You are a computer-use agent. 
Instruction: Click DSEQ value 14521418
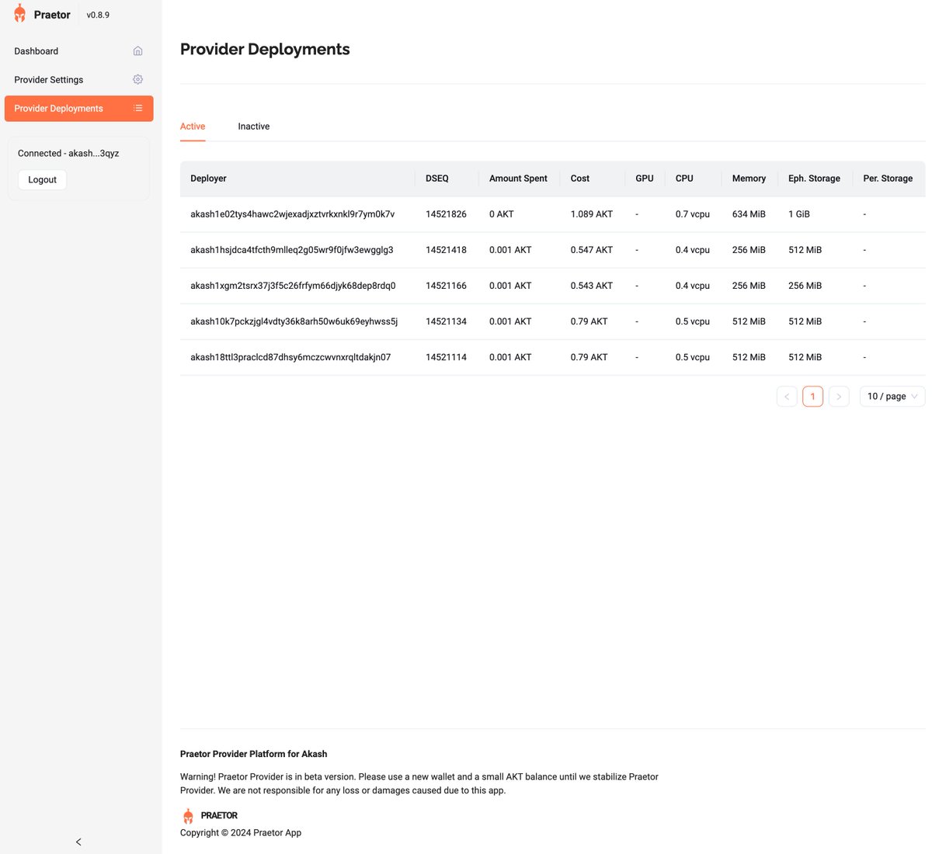(446, 250)
